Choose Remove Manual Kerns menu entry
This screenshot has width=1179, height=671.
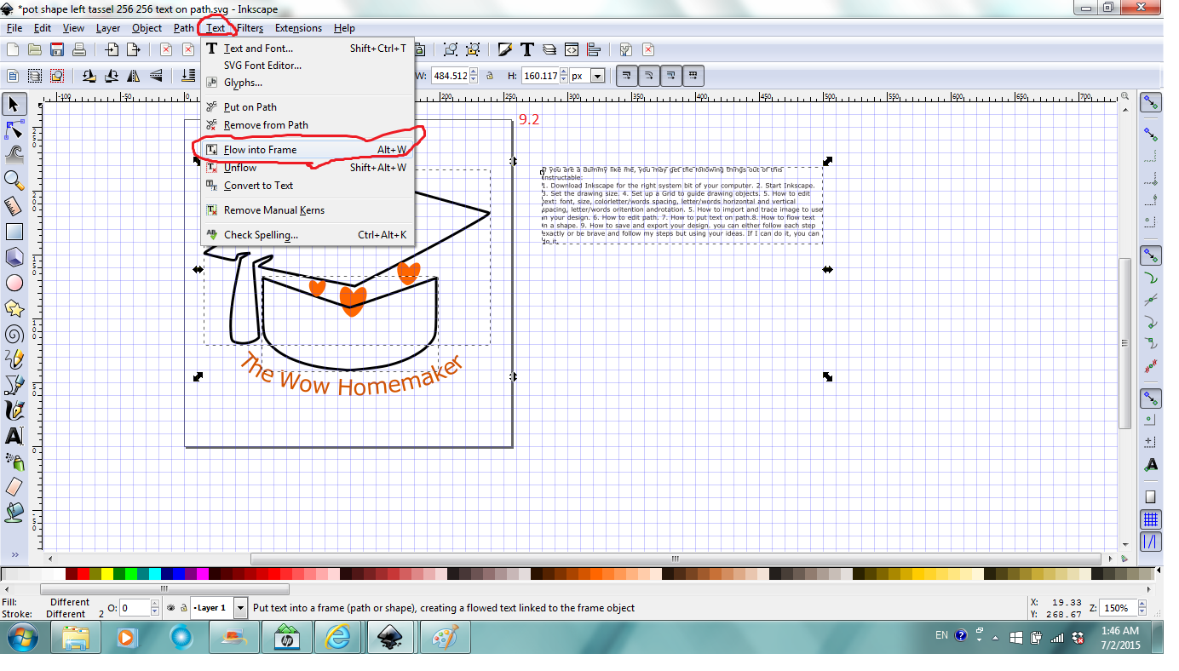click(x=307, y=210)
